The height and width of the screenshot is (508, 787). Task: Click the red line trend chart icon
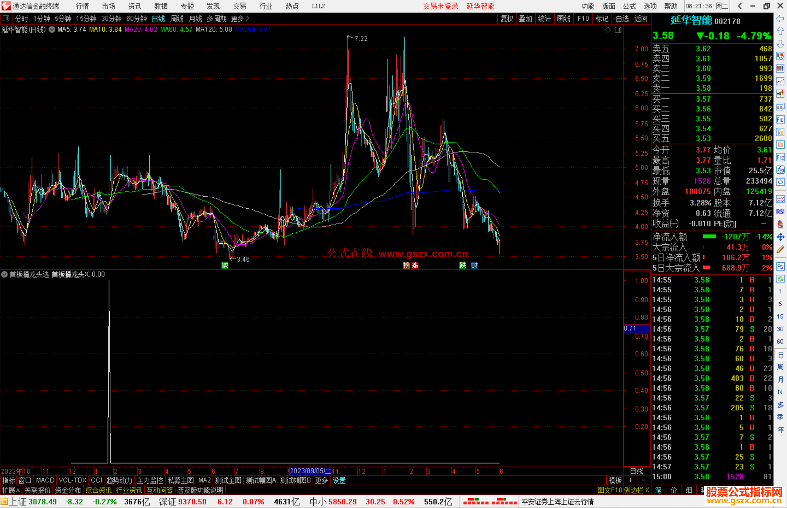point(780,81)
